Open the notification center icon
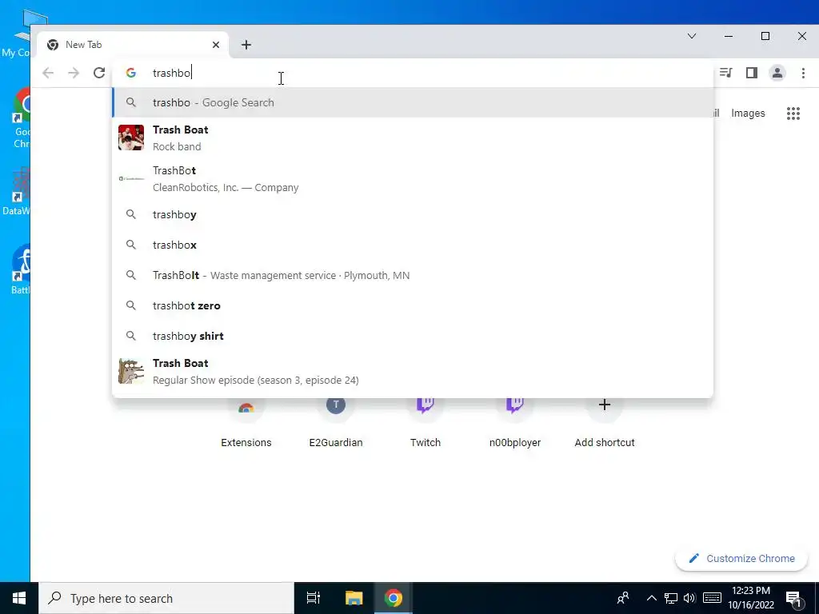The width and height of the screenshot is (819, 614). [x=793, y=599]
